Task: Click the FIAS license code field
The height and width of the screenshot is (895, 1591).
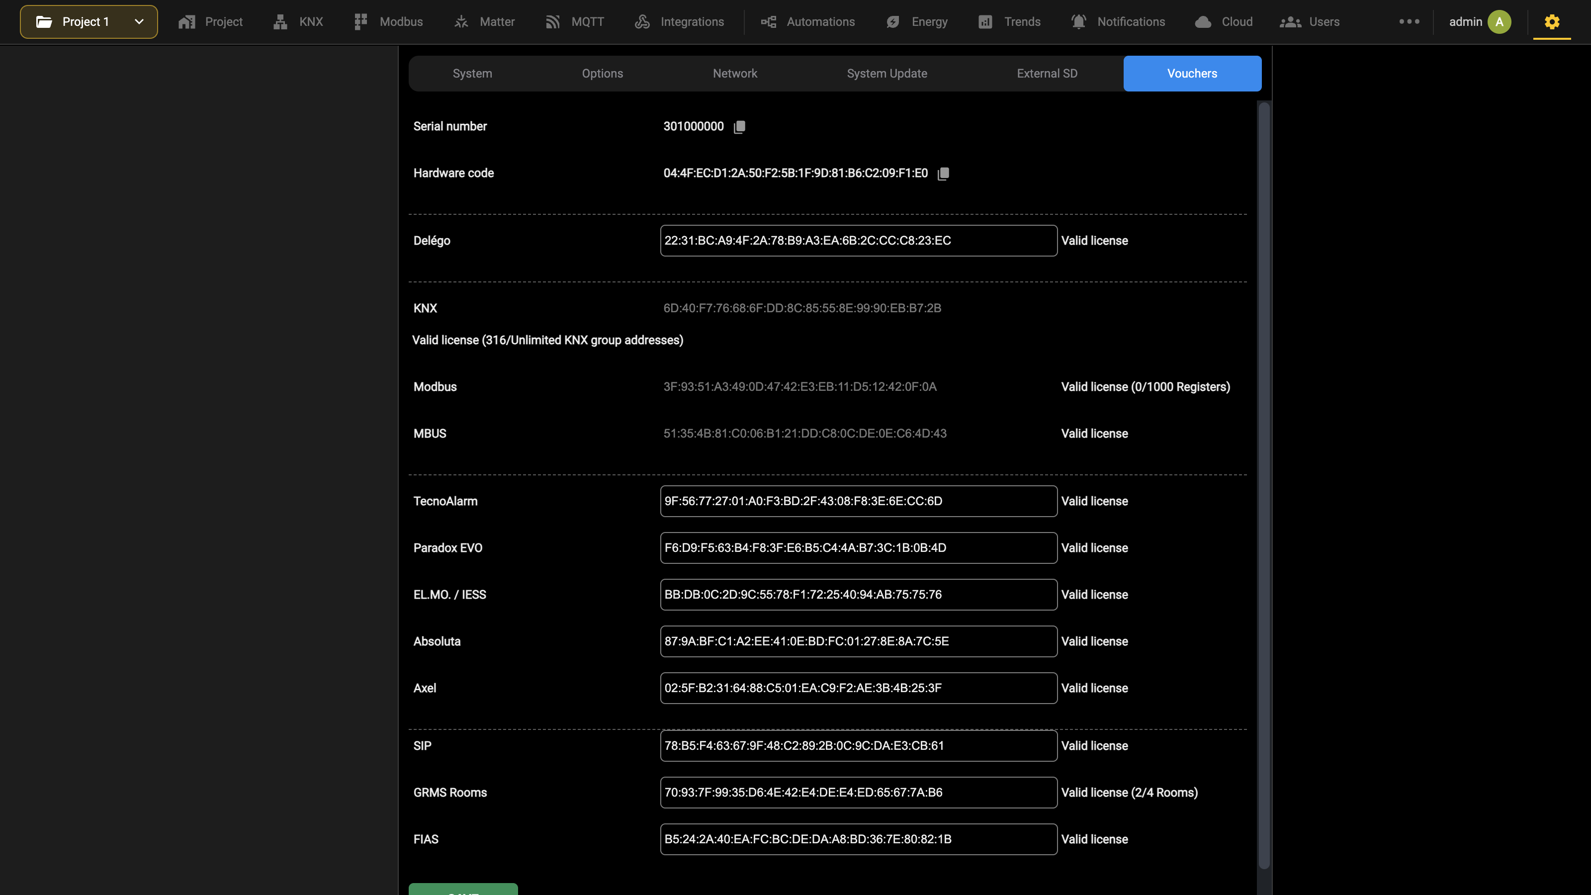Action: click(859, 839)
